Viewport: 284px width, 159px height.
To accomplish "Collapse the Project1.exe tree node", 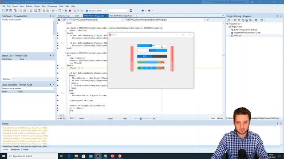I will [x=228, y=26].
